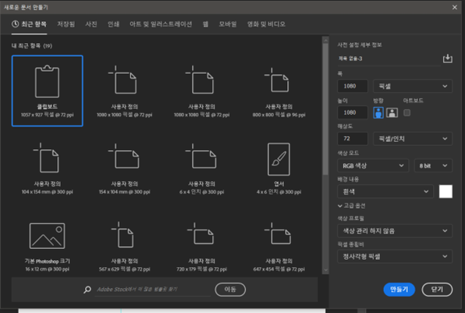Collapse the 고급 옵션 section
465x313 pixels.
(x=352, y=206)
